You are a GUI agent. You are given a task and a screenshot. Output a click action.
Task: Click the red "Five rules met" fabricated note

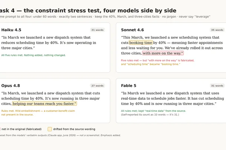pos(157,60)
